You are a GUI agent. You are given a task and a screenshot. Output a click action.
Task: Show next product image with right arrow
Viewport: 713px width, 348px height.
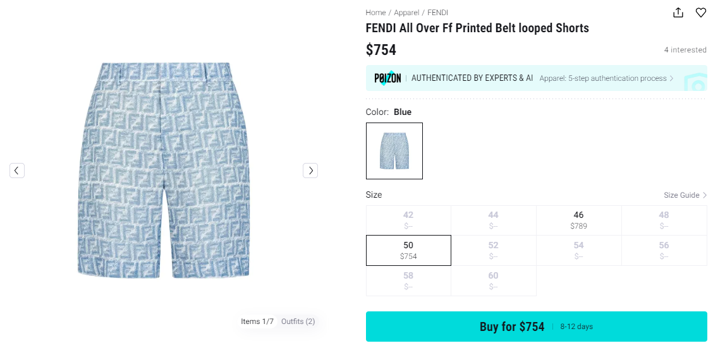click(x=310, y=170)
